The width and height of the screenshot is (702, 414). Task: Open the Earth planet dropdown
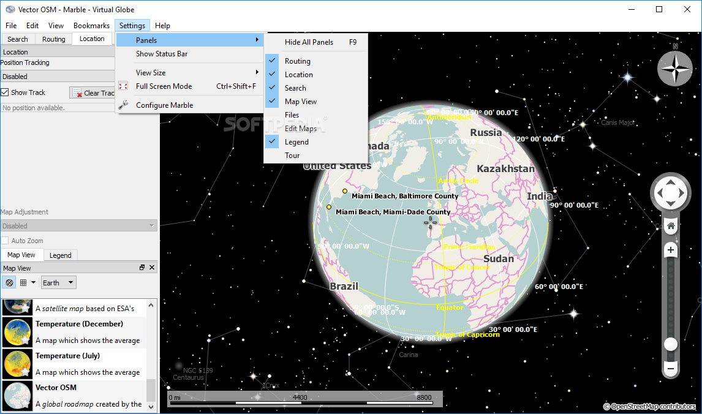tap(59, 282)
